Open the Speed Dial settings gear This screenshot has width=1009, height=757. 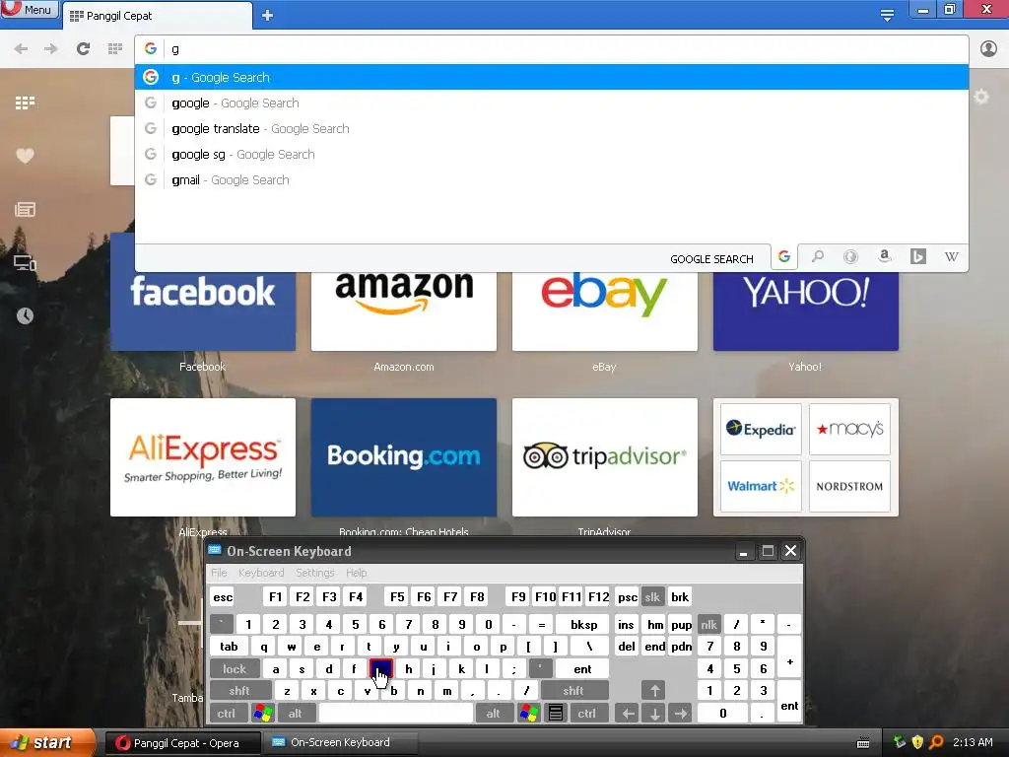point(980,98)
